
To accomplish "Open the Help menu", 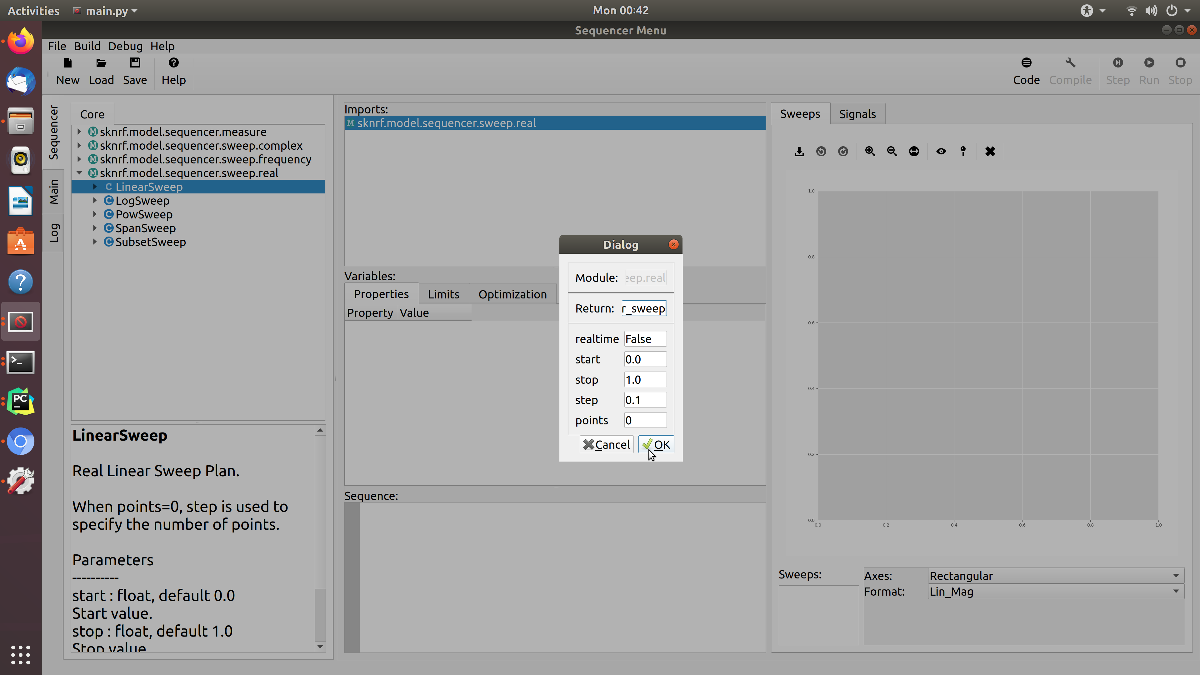I will click(x=162, y=46).
